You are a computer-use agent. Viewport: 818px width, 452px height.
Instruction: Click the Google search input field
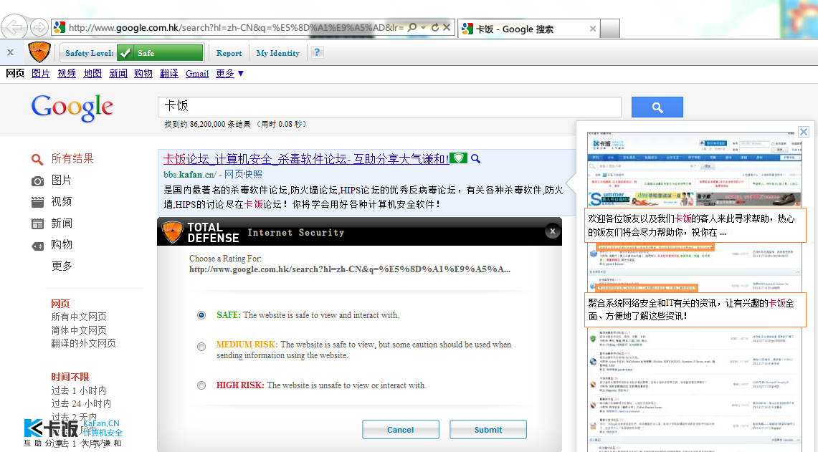coord(389,106)
